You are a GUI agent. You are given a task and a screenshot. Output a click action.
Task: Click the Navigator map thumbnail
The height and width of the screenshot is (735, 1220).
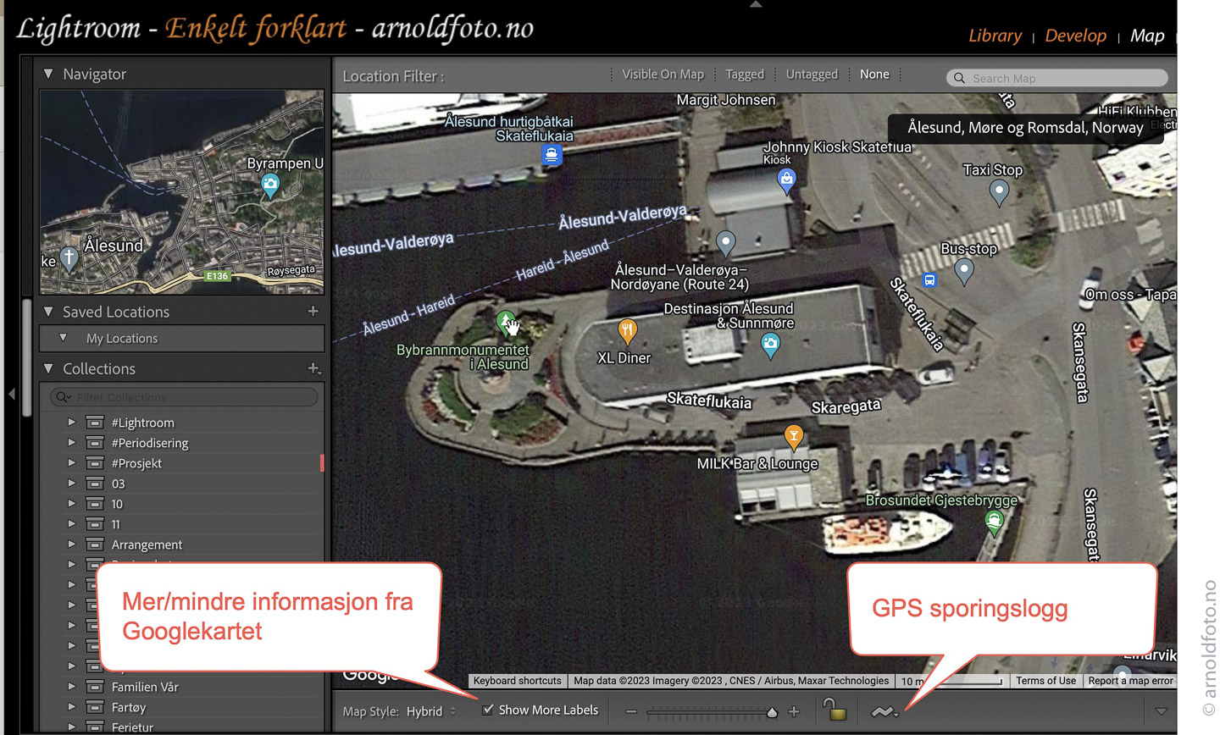click(182, 192)
